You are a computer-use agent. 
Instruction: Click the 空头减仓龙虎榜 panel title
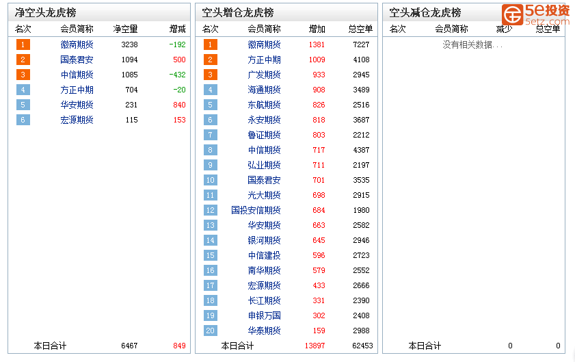[x=425, y=13]
